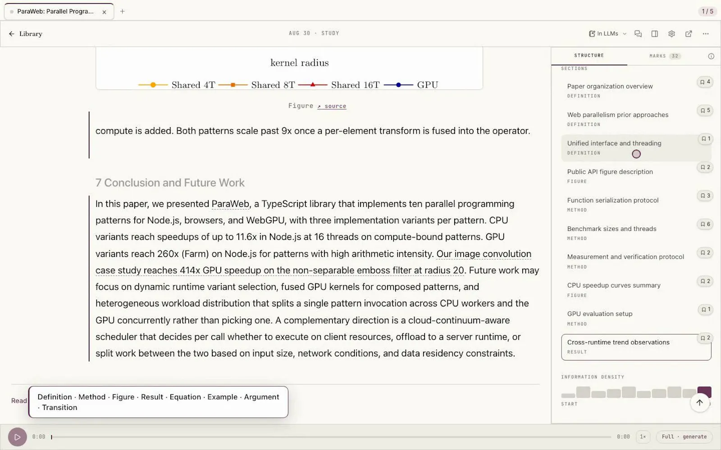
Task: Click bookmark count on Web parallelism prior approaches
Action: point(705,110)
